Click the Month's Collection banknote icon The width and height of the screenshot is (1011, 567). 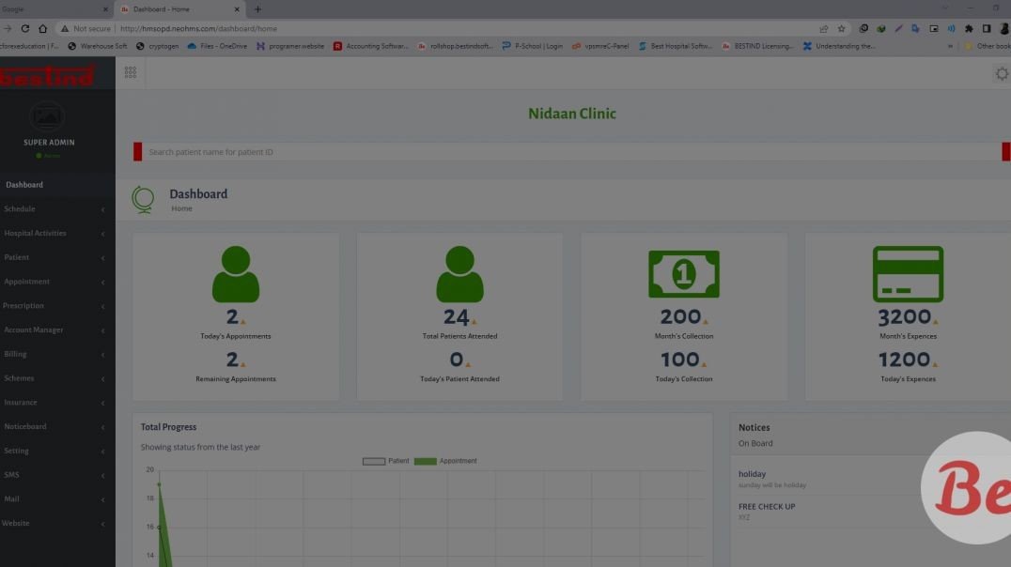[683, 272]
